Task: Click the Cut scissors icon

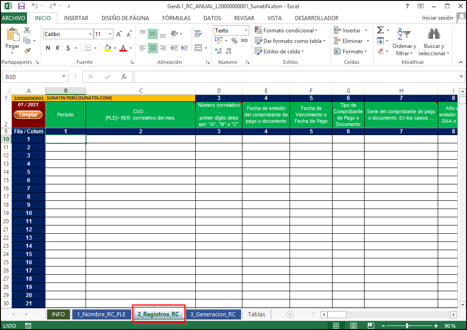Action: coord(27,30)
